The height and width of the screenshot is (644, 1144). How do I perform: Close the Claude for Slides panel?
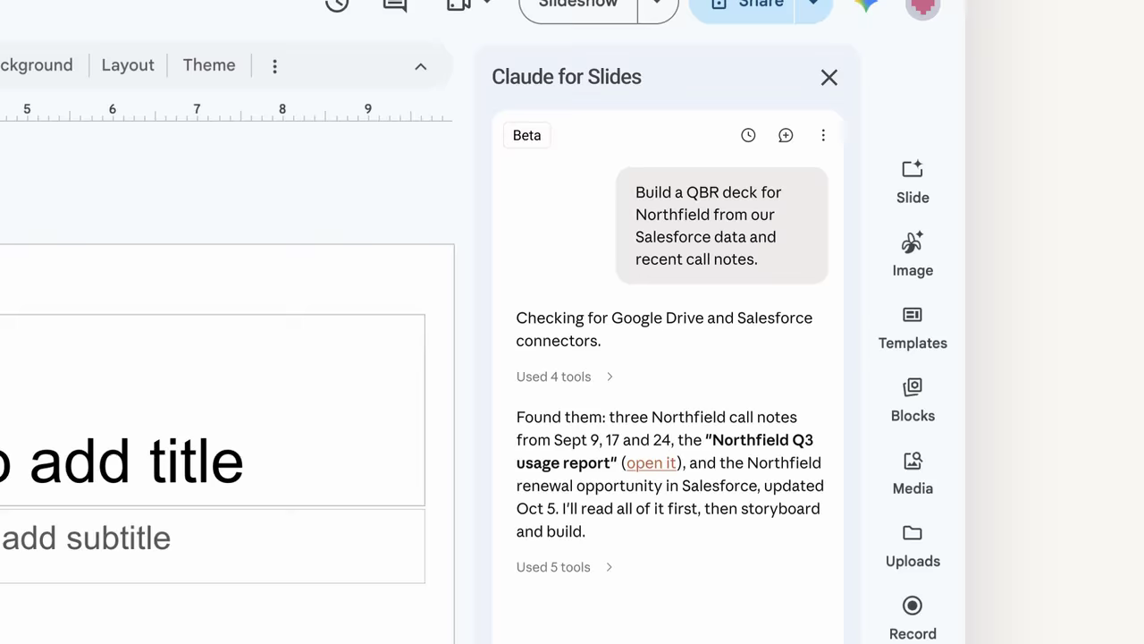coord(829,78)
